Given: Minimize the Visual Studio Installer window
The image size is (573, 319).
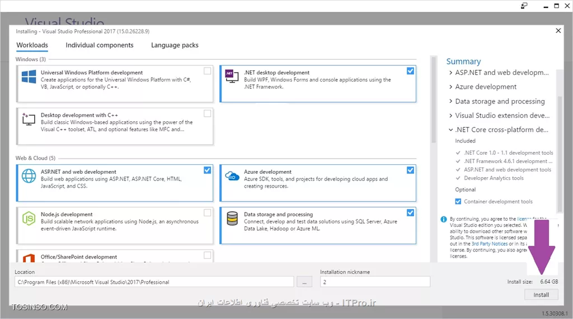Looking at the screenshot, I should (546, 6).
